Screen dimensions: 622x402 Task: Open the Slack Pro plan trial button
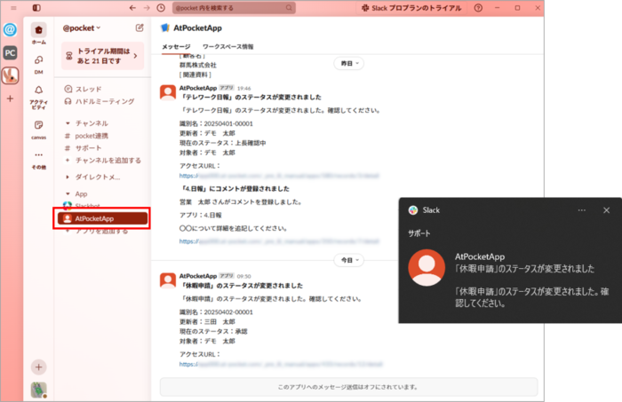click(x=411, y=8)
